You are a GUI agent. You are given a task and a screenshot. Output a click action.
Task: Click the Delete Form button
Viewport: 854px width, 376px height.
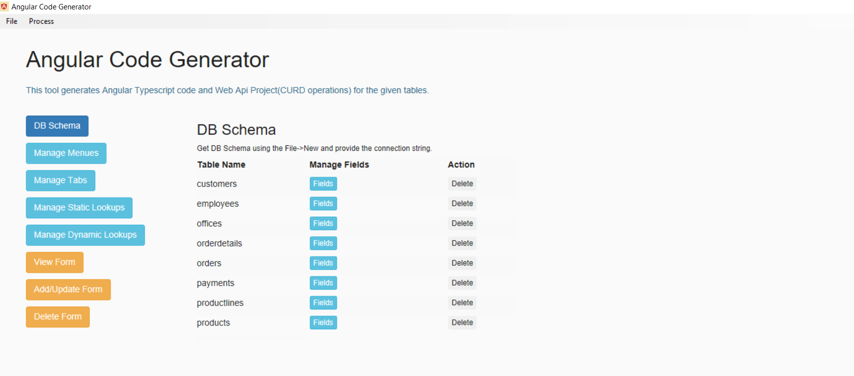click(58, 317)
